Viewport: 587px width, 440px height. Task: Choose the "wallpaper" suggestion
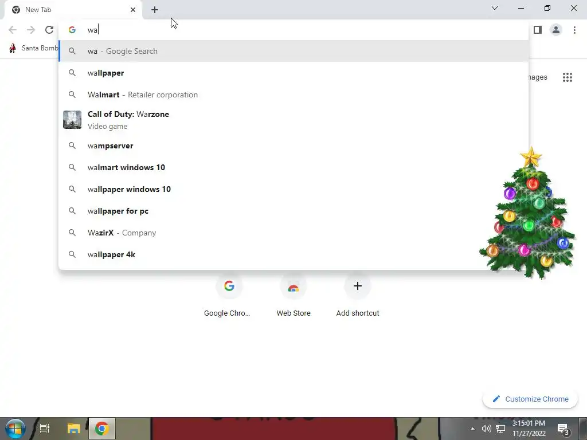tap(293, 73)
